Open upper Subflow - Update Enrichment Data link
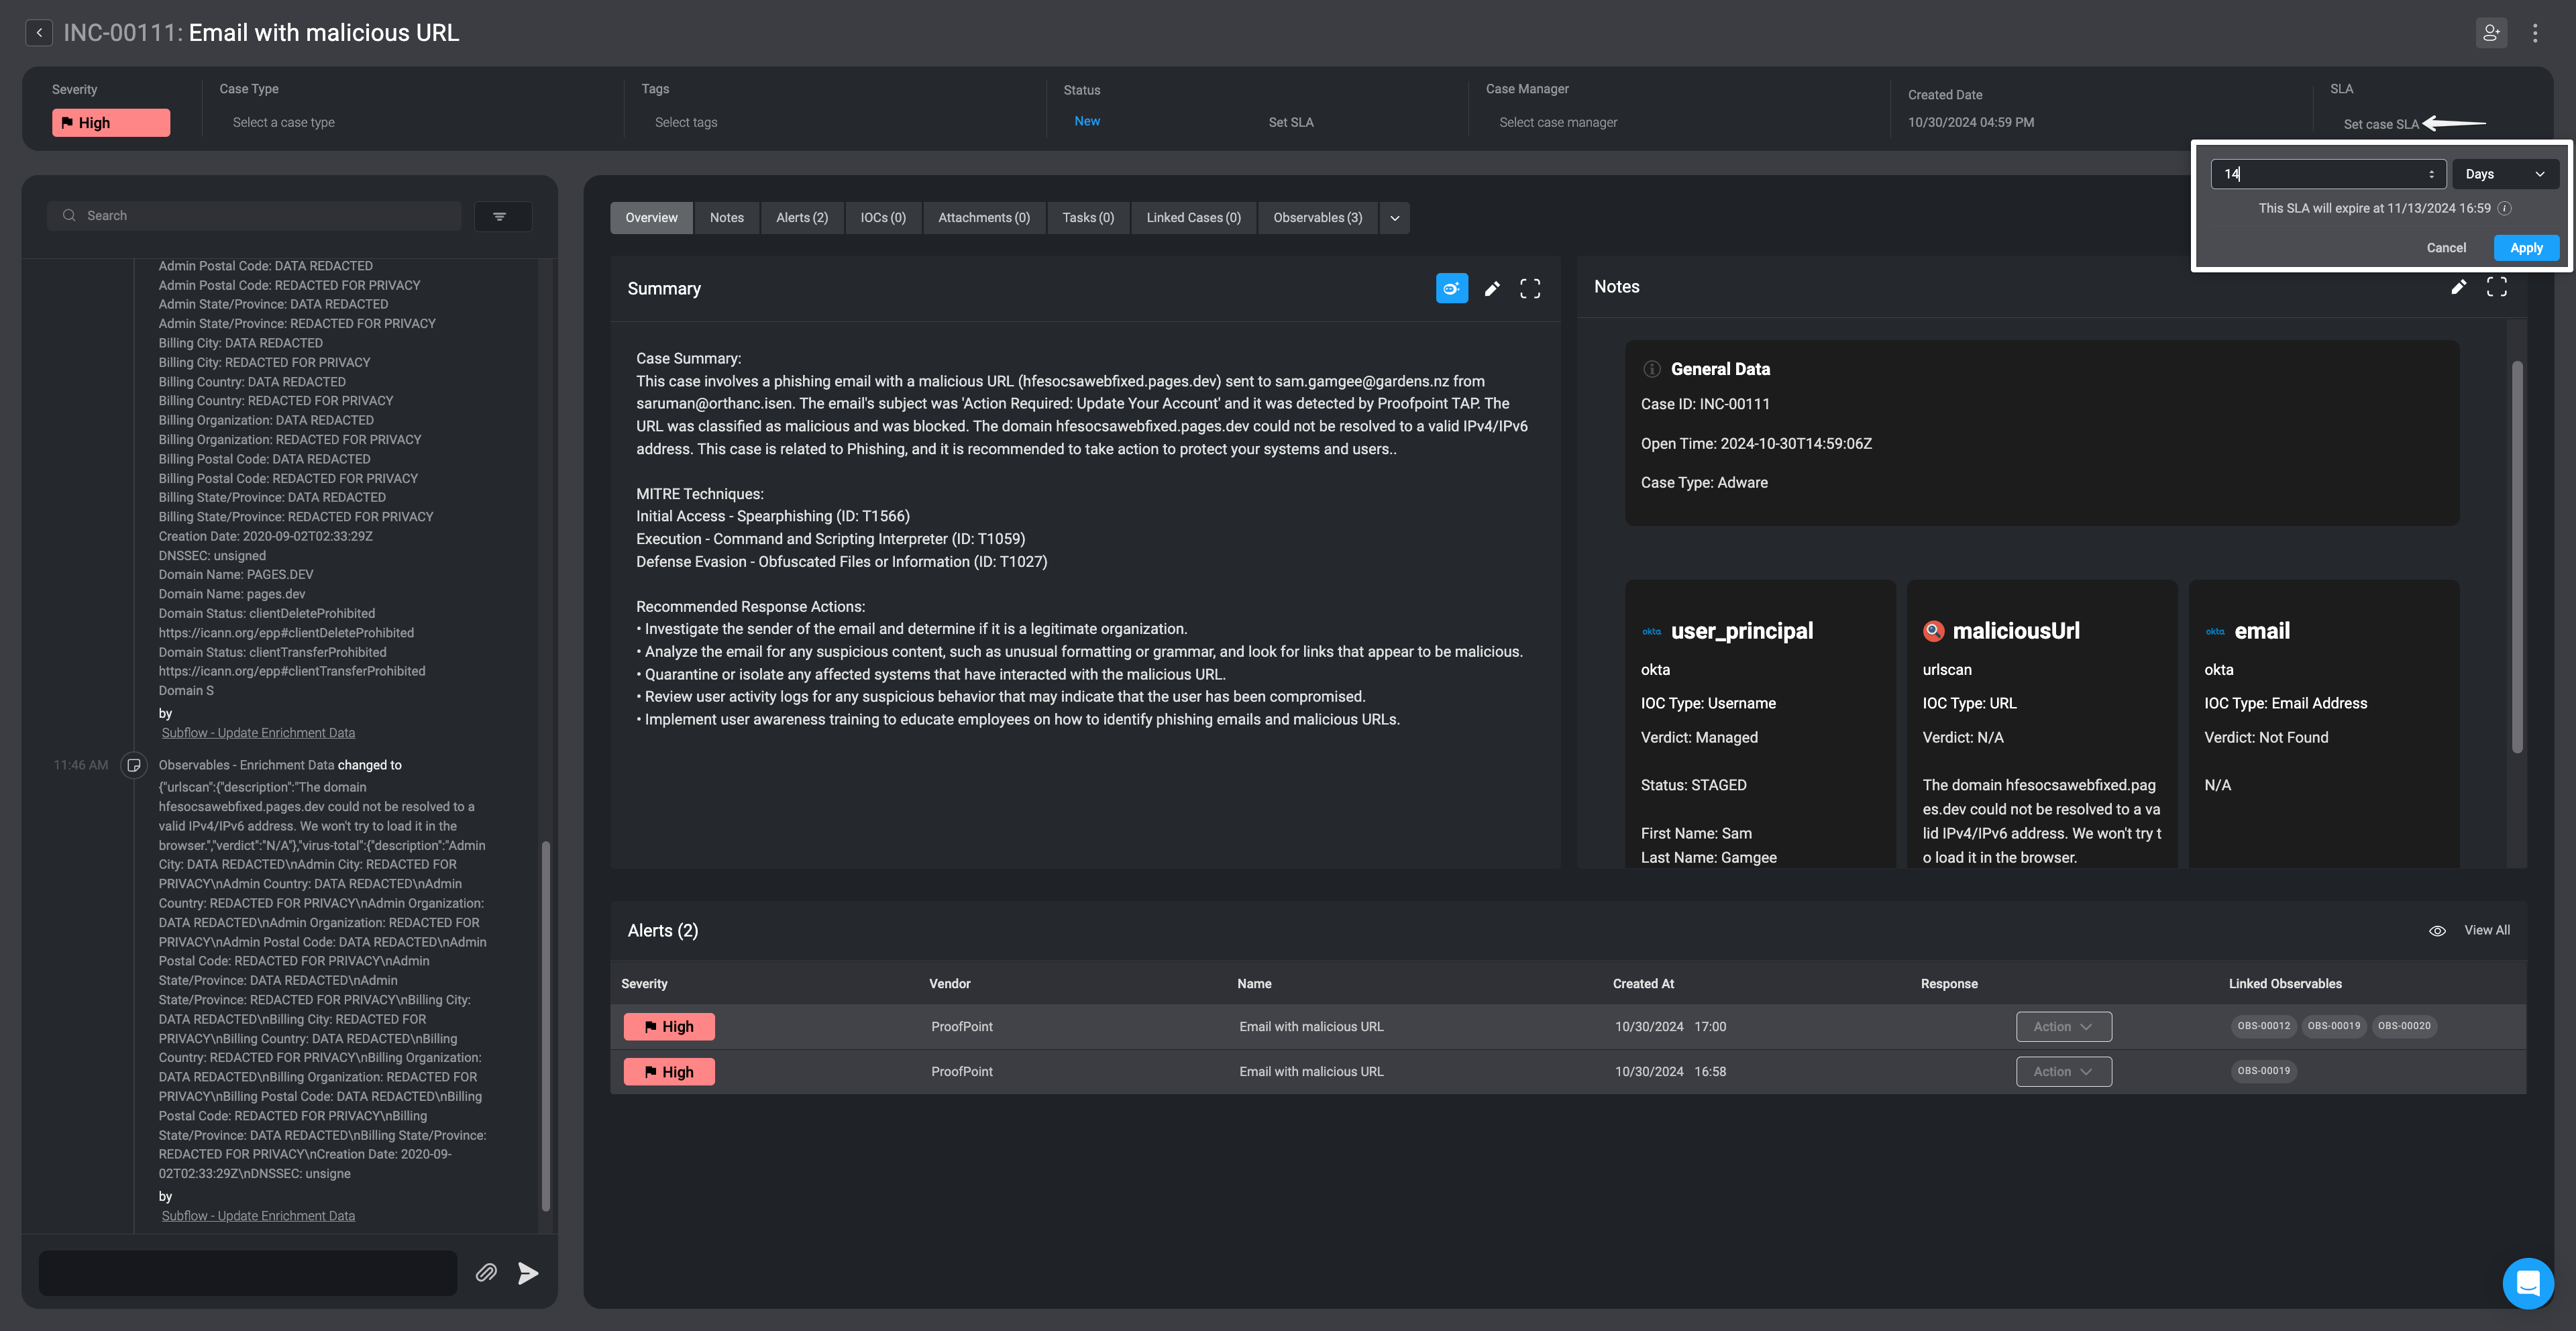 [258, 733]
